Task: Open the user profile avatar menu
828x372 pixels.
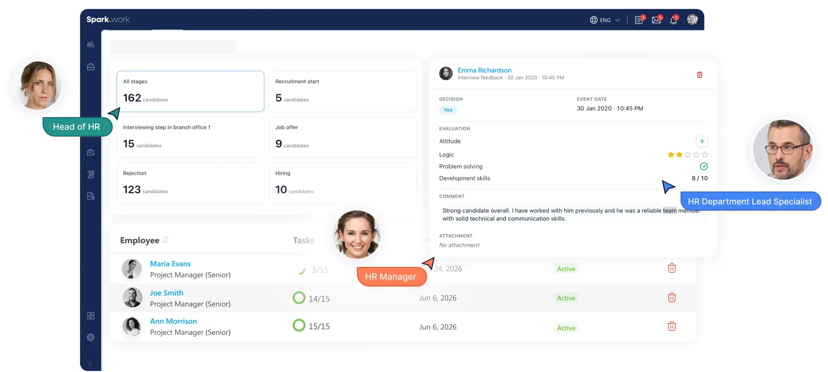Action: 692,19
